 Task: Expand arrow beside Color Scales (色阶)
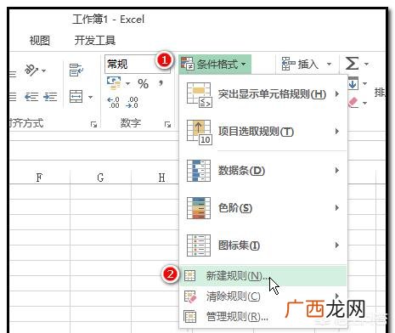(x=336, y=208)
